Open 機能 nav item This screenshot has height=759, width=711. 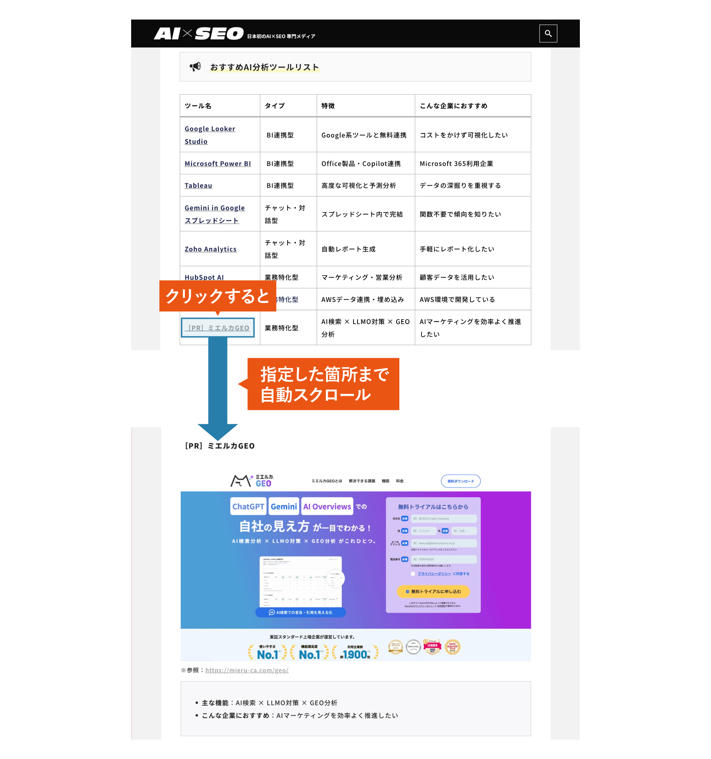[386, 481]
